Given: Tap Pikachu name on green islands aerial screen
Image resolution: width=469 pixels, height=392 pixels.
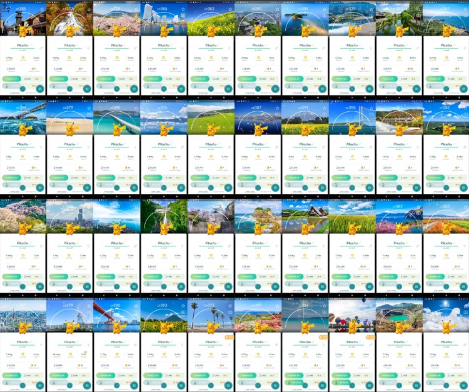Looking at the screenshot, I should pyautogui.click(x=446, y=144).
